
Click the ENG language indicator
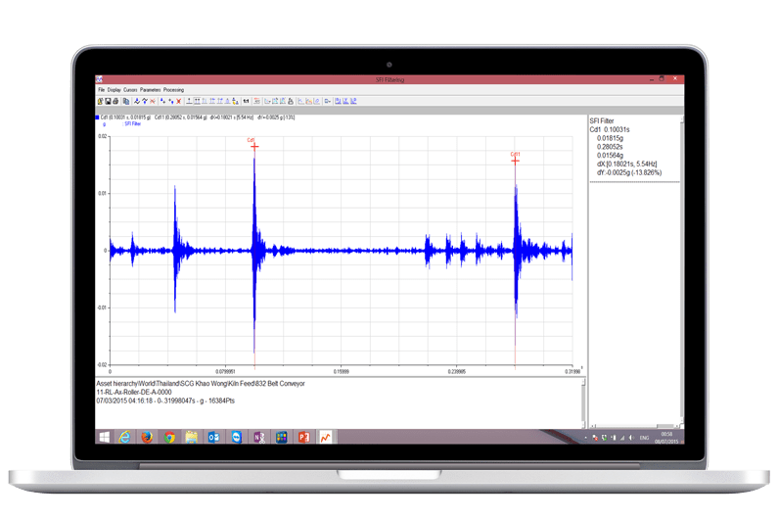pyautogui.click(x=644, y=438)
